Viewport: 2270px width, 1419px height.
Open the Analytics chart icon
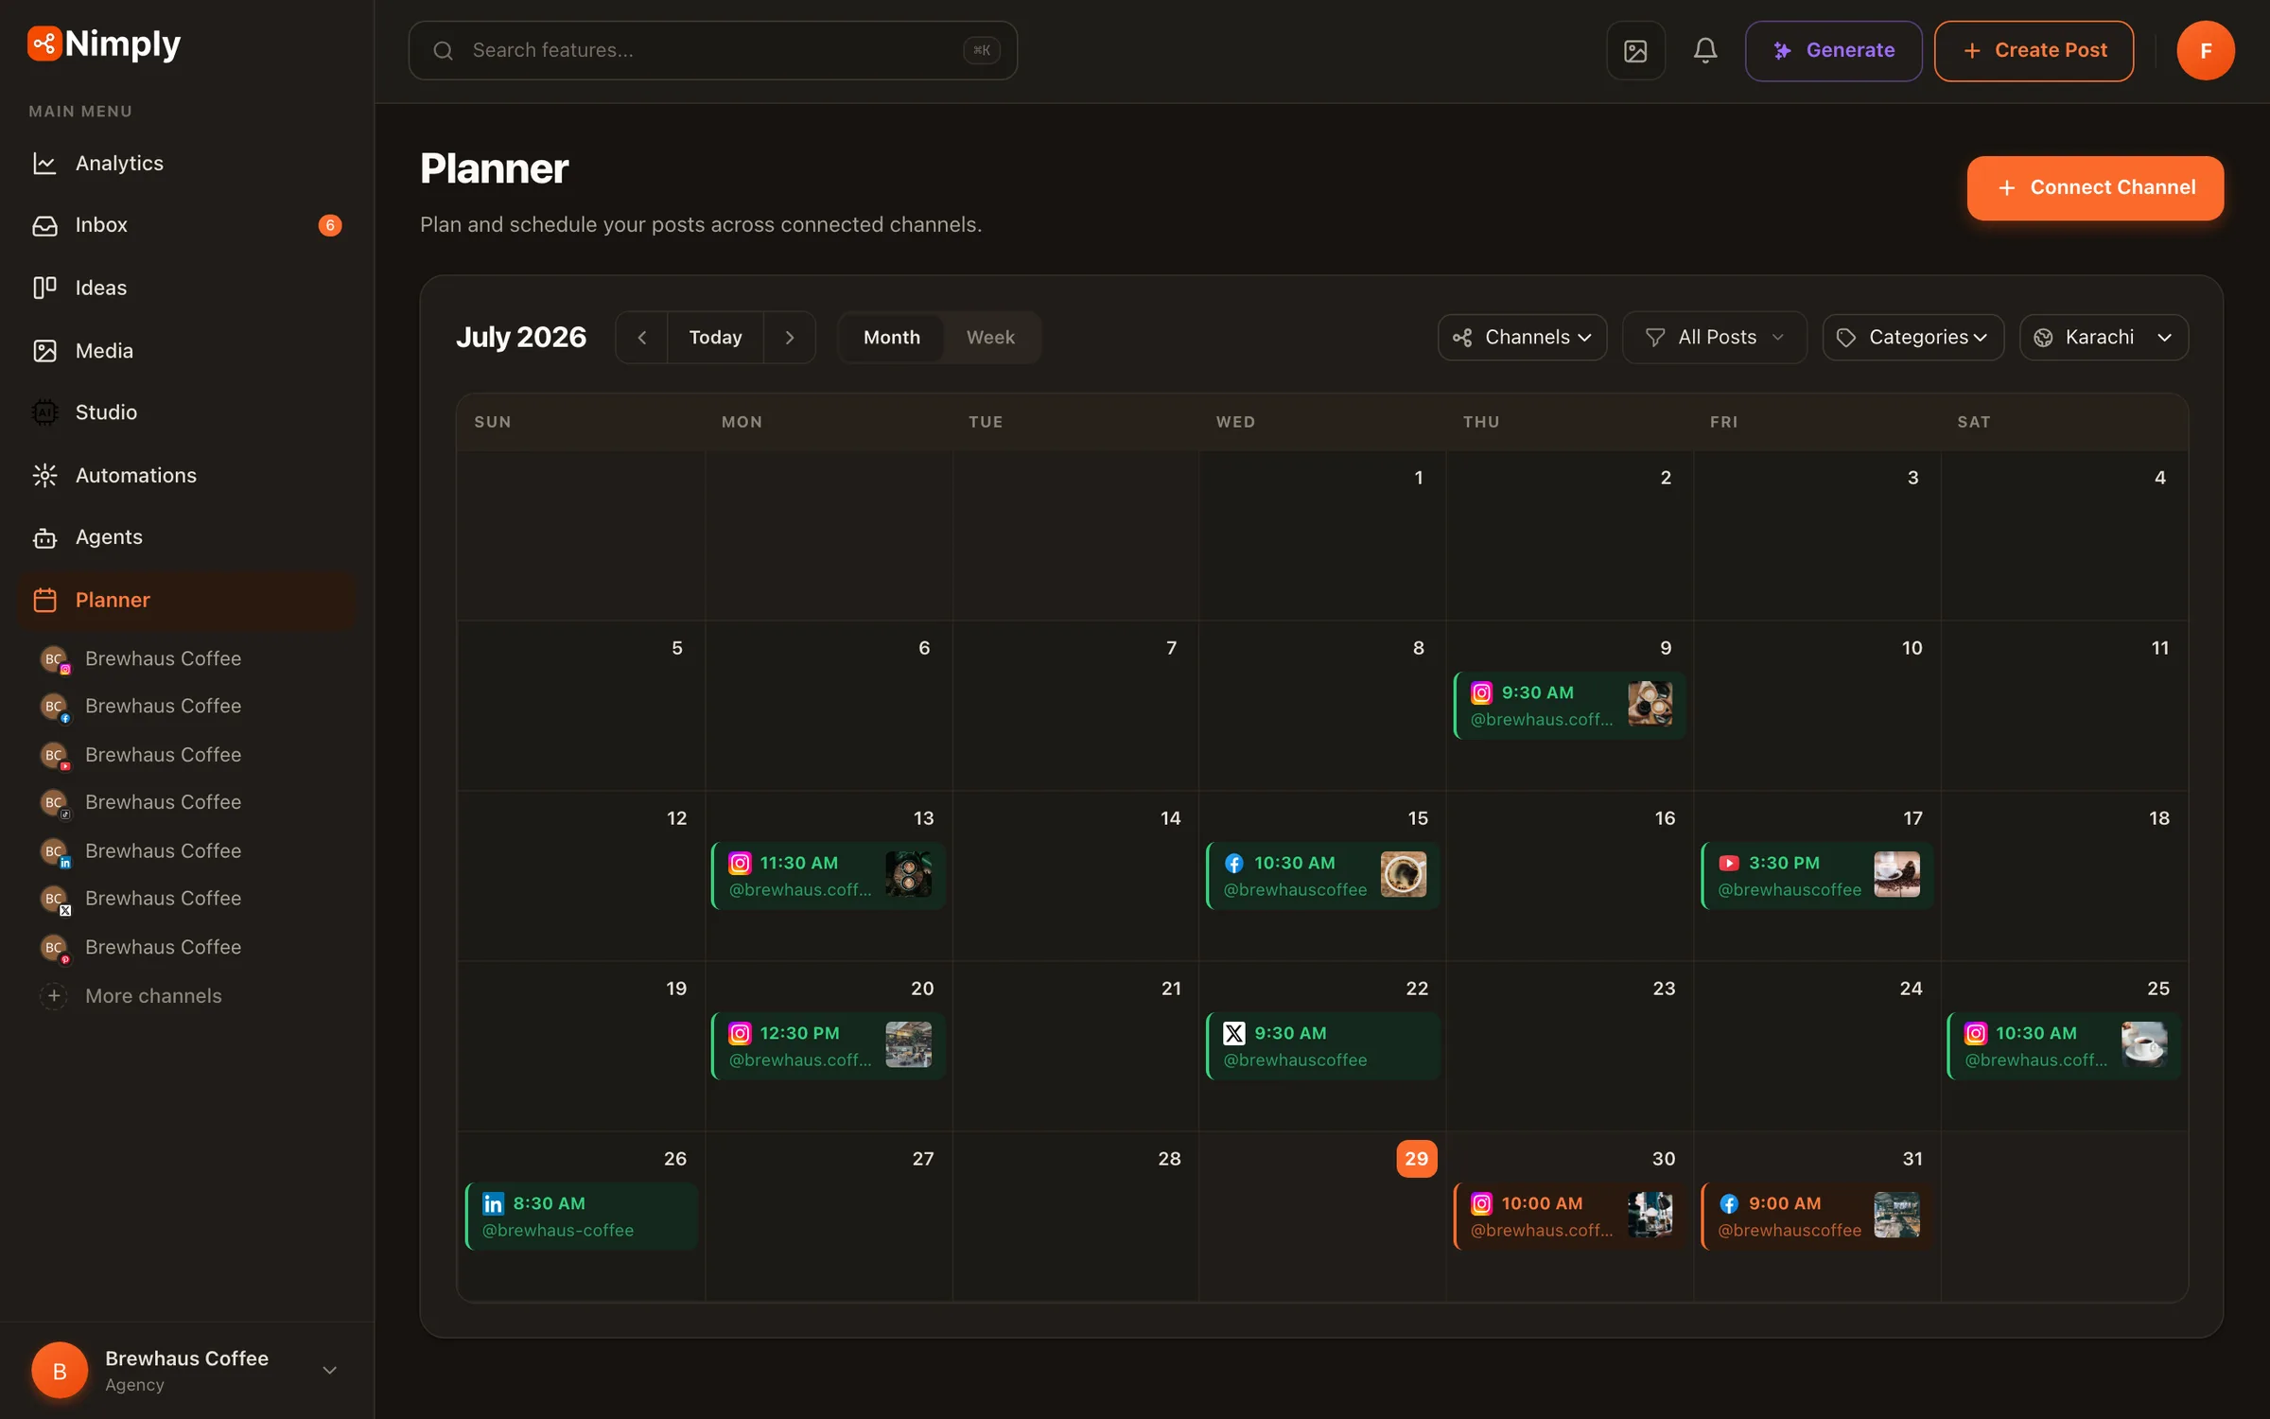44,164
